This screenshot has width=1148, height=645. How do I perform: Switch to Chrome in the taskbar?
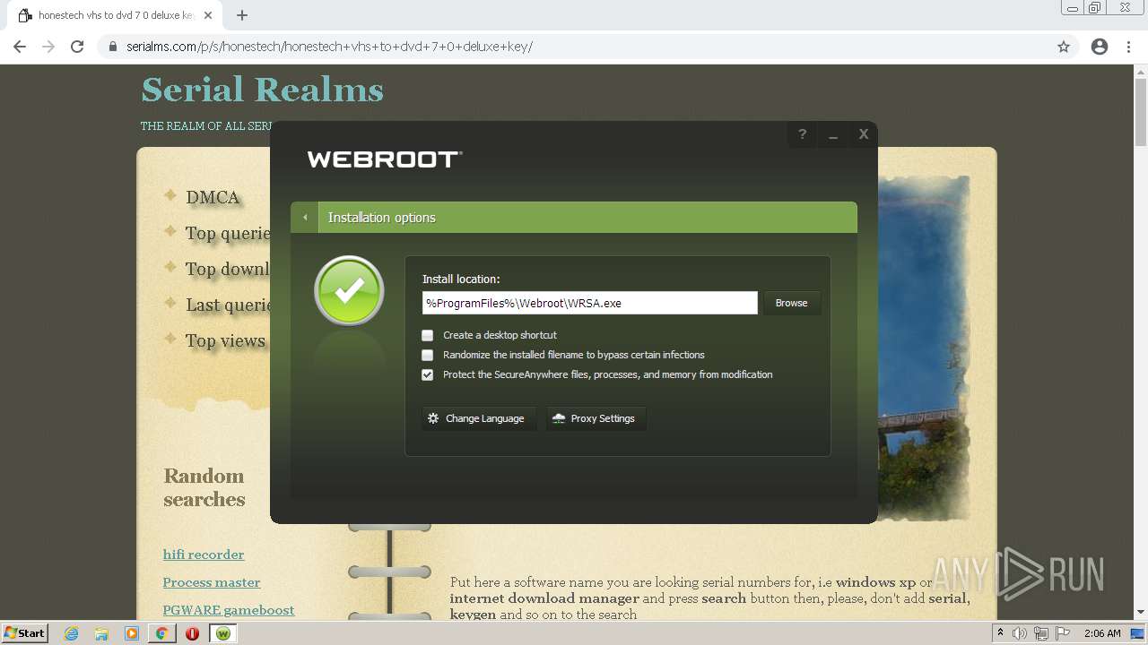coord(161,633)
